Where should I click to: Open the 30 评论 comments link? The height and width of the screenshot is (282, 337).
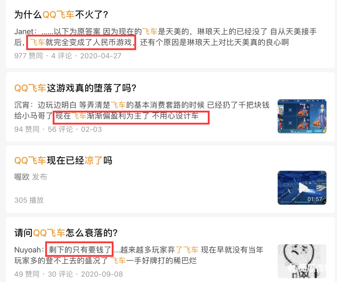(x=61, y=274)
